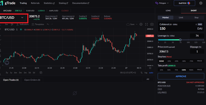
Task: Click the All filter button
Action: 148,79
